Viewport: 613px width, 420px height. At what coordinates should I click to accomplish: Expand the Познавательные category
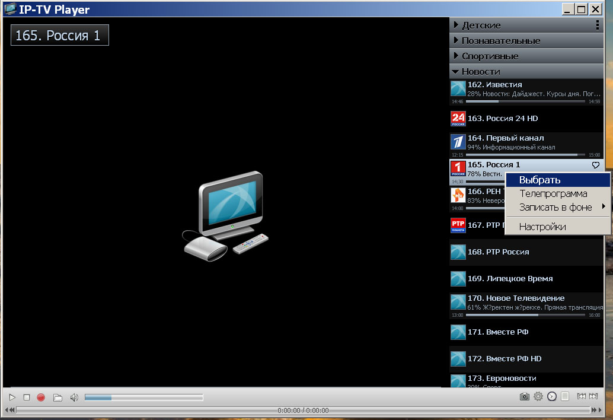coord(526,40)
